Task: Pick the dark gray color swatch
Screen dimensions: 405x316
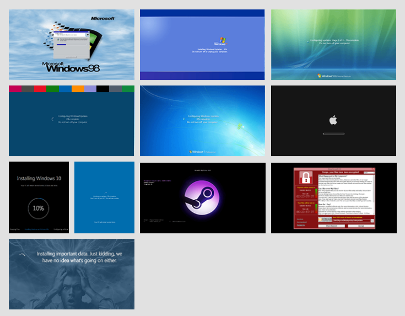Action: (28, 89)
